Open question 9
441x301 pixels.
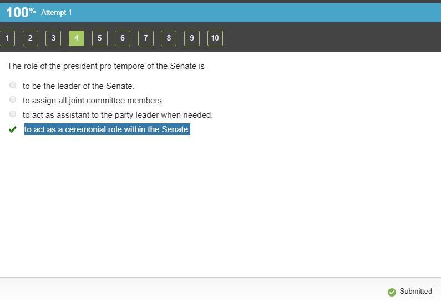[x=192, y=38]
